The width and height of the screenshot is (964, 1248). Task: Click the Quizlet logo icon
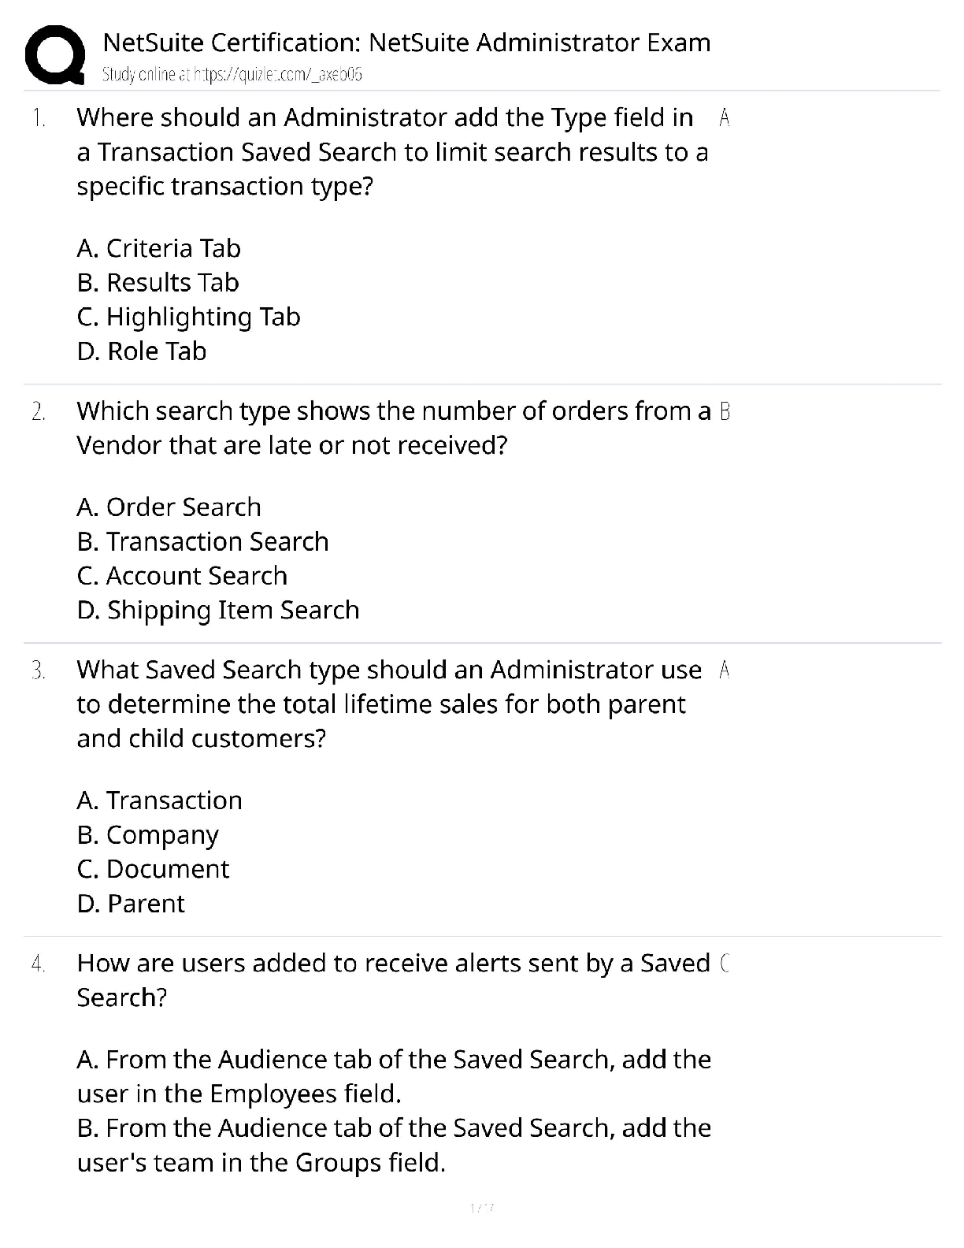[54, 54]
